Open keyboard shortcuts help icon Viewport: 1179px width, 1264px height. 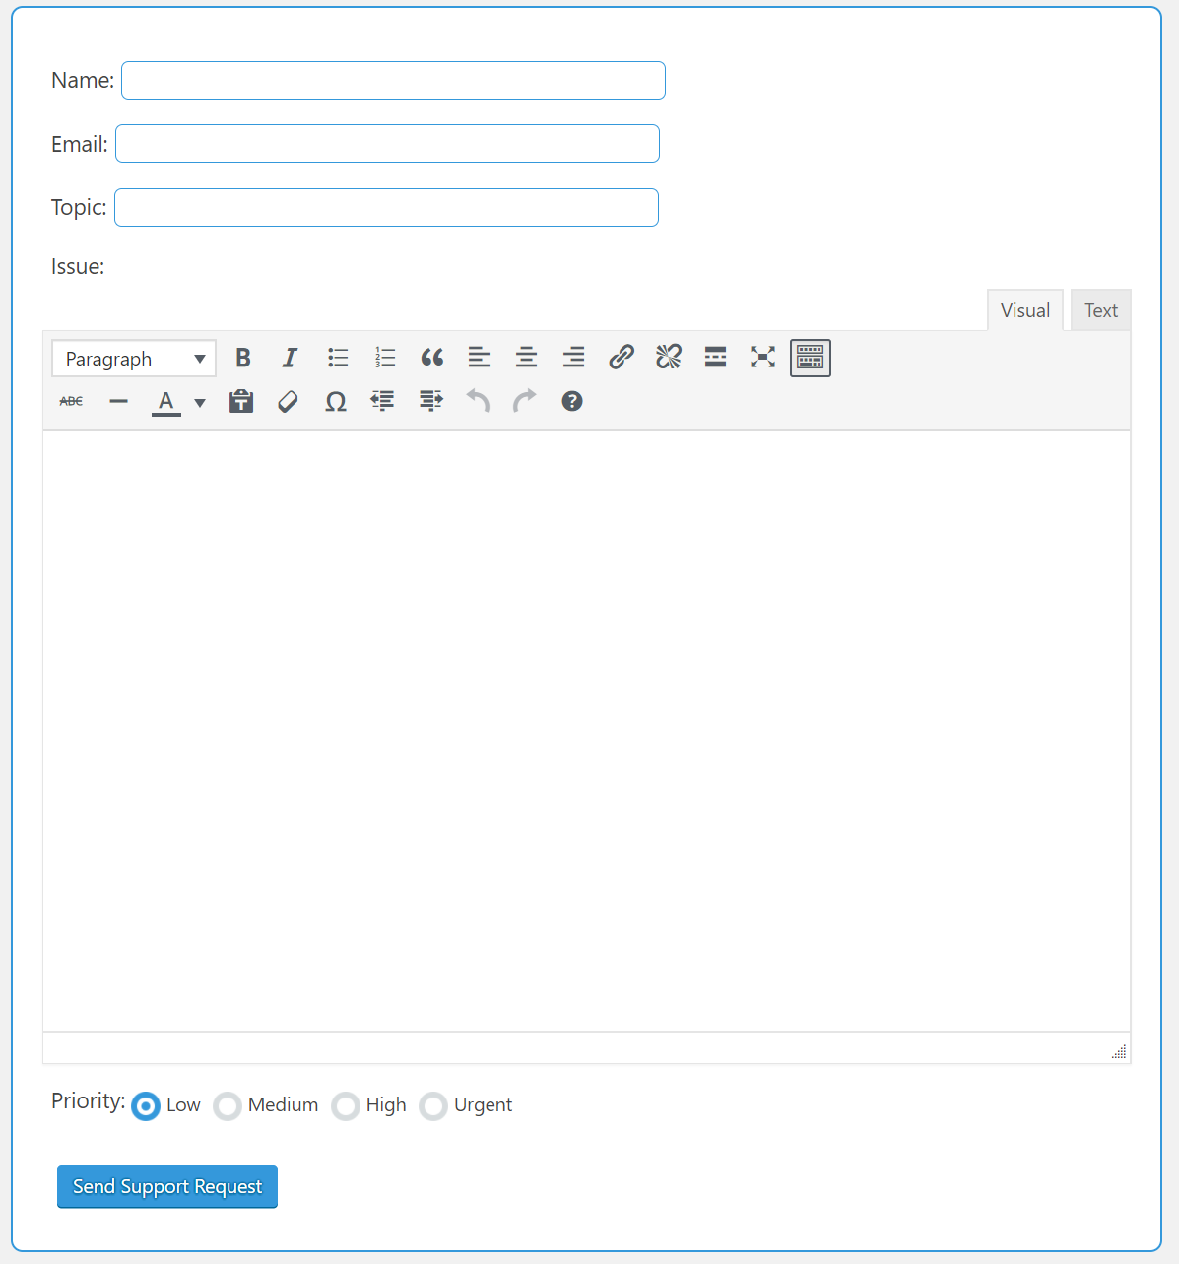pos(572,402)
